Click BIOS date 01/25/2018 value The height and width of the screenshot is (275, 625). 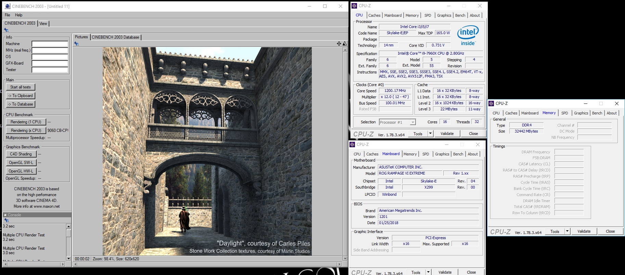point(389,223)
